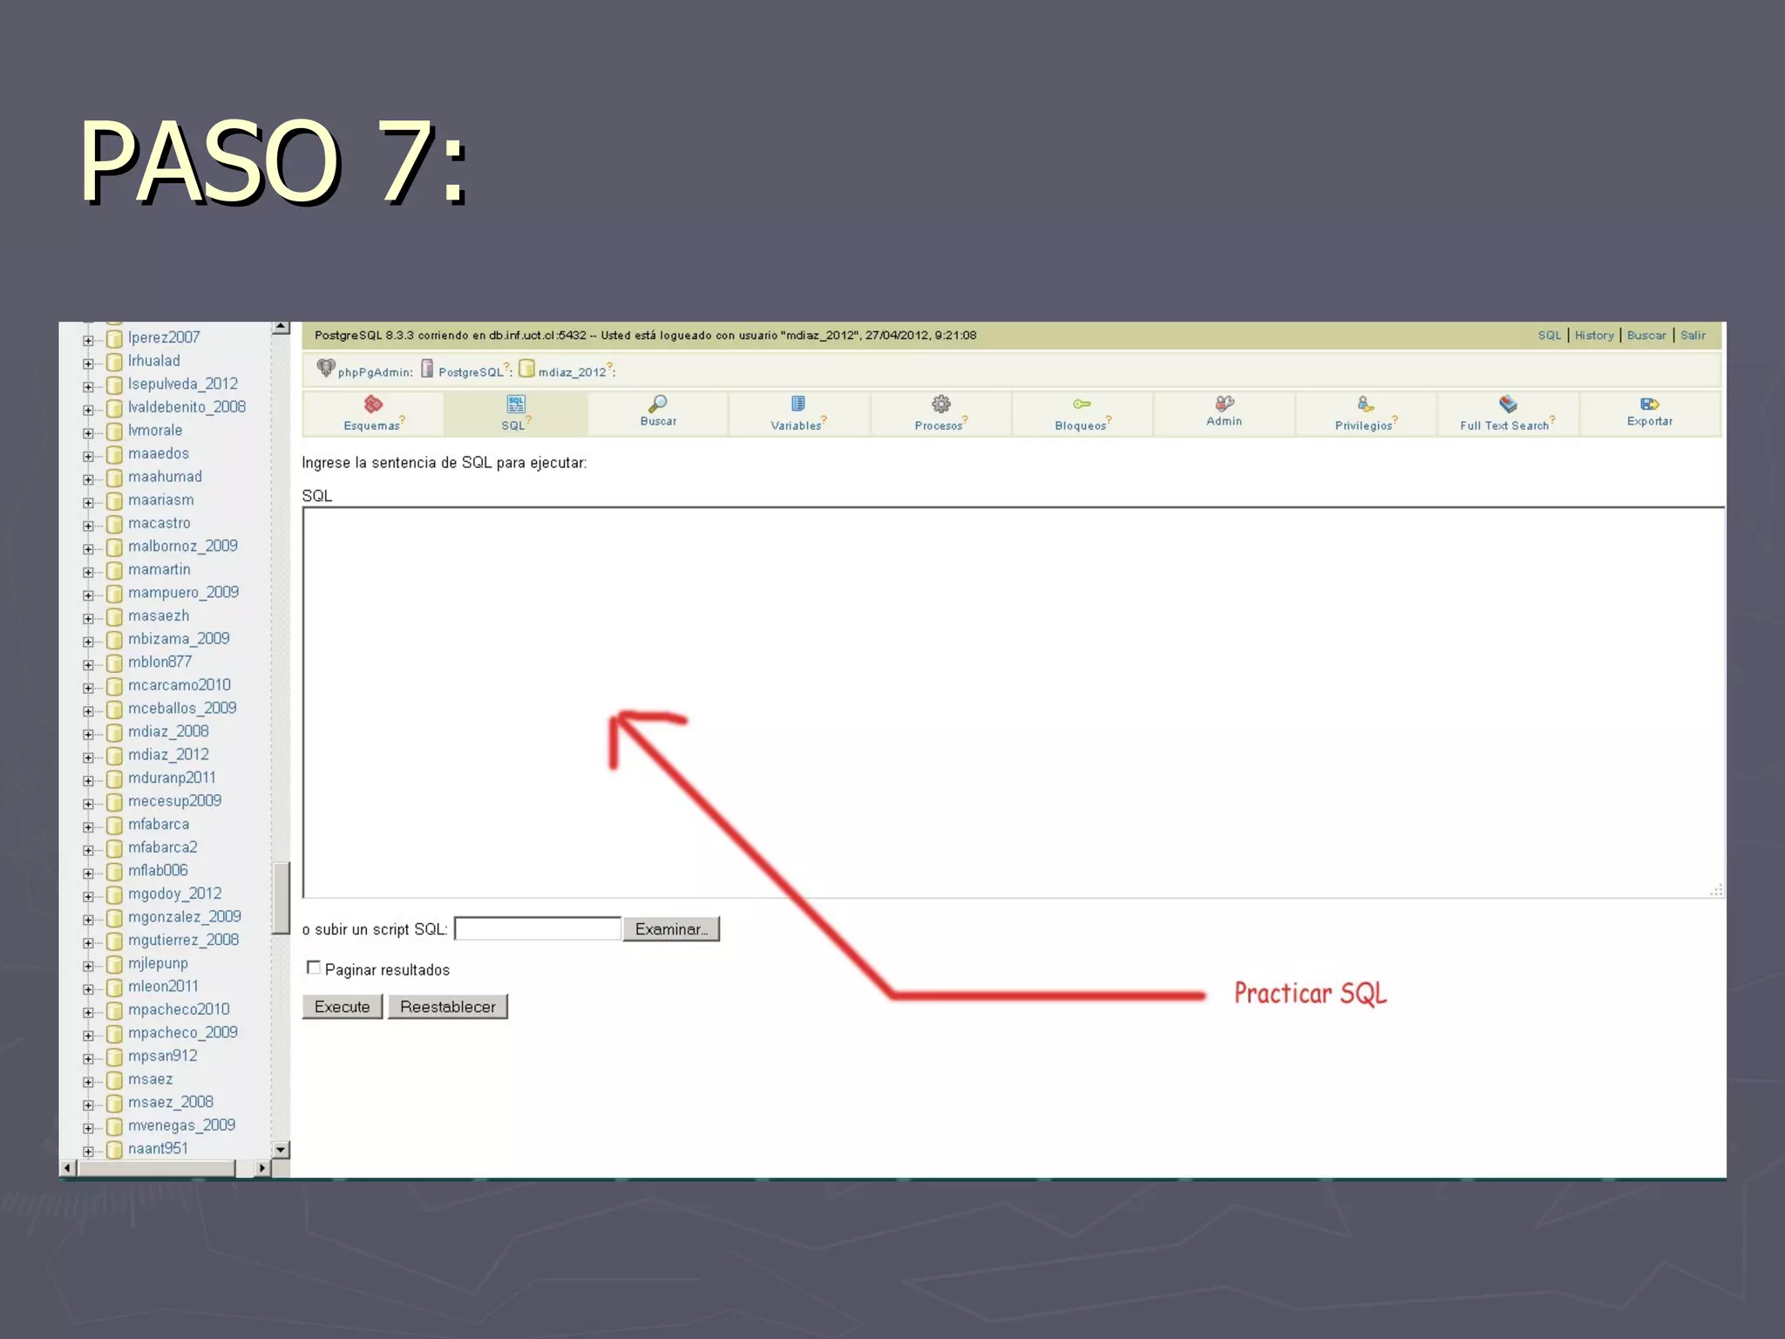Click the Esquemas icon in toolbar

(373, 404)
